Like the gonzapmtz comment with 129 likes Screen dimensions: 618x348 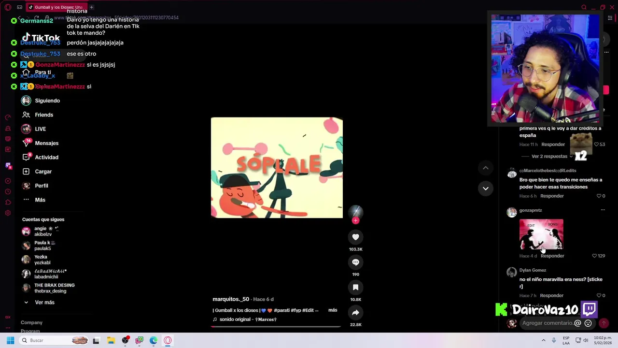(x=594, y=256)
